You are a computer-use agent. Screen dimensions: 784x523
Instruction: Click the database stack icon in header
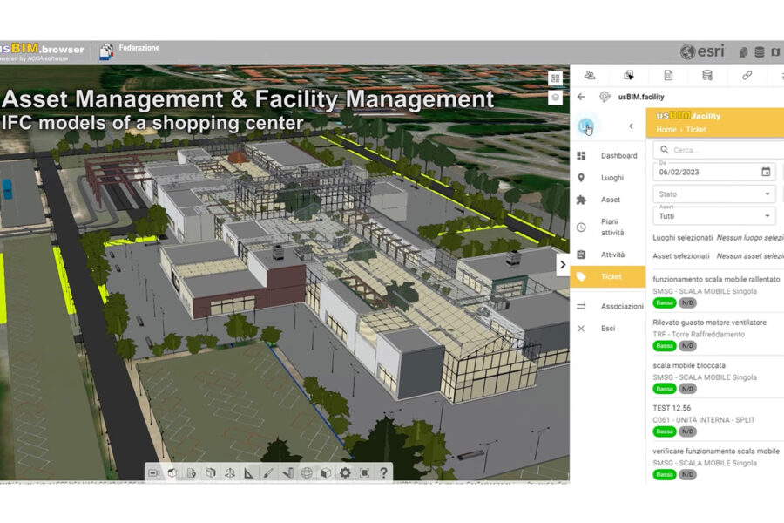click(759, 51)
